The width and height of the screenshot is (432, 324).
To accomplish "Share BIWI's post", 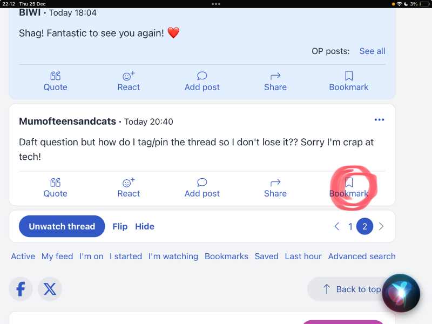I will 275,81.
